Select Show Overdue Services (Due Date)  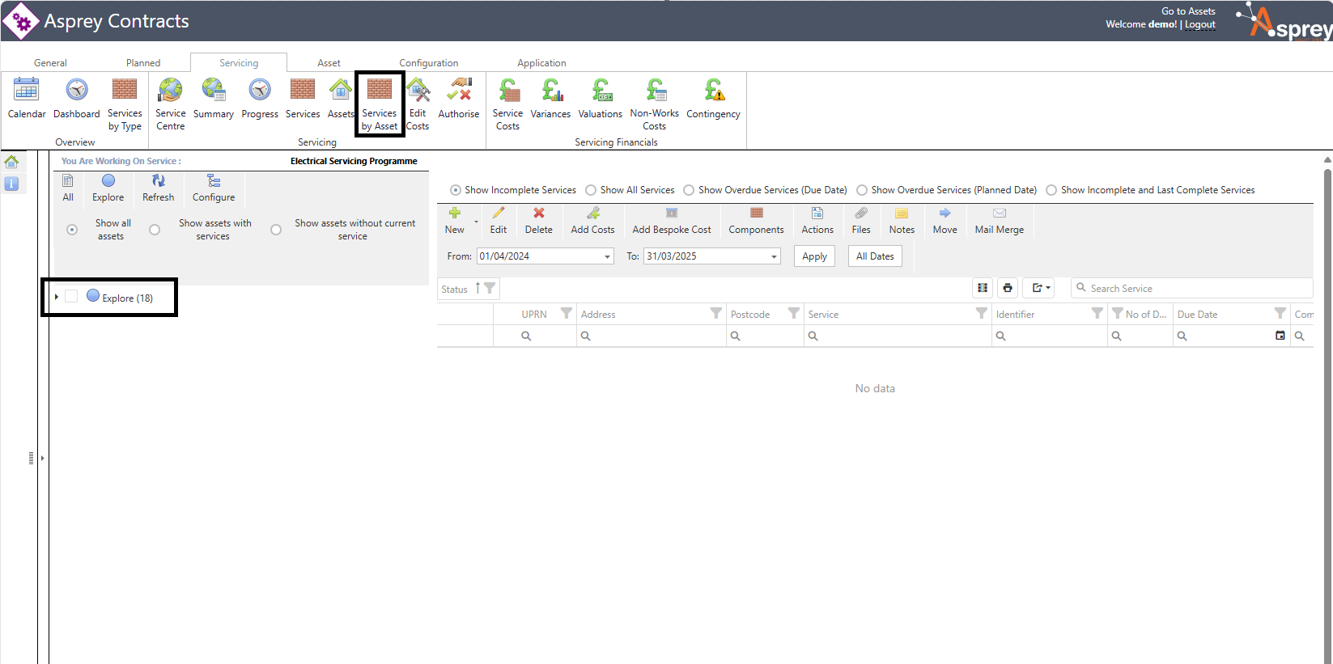[x=689, y=190]
